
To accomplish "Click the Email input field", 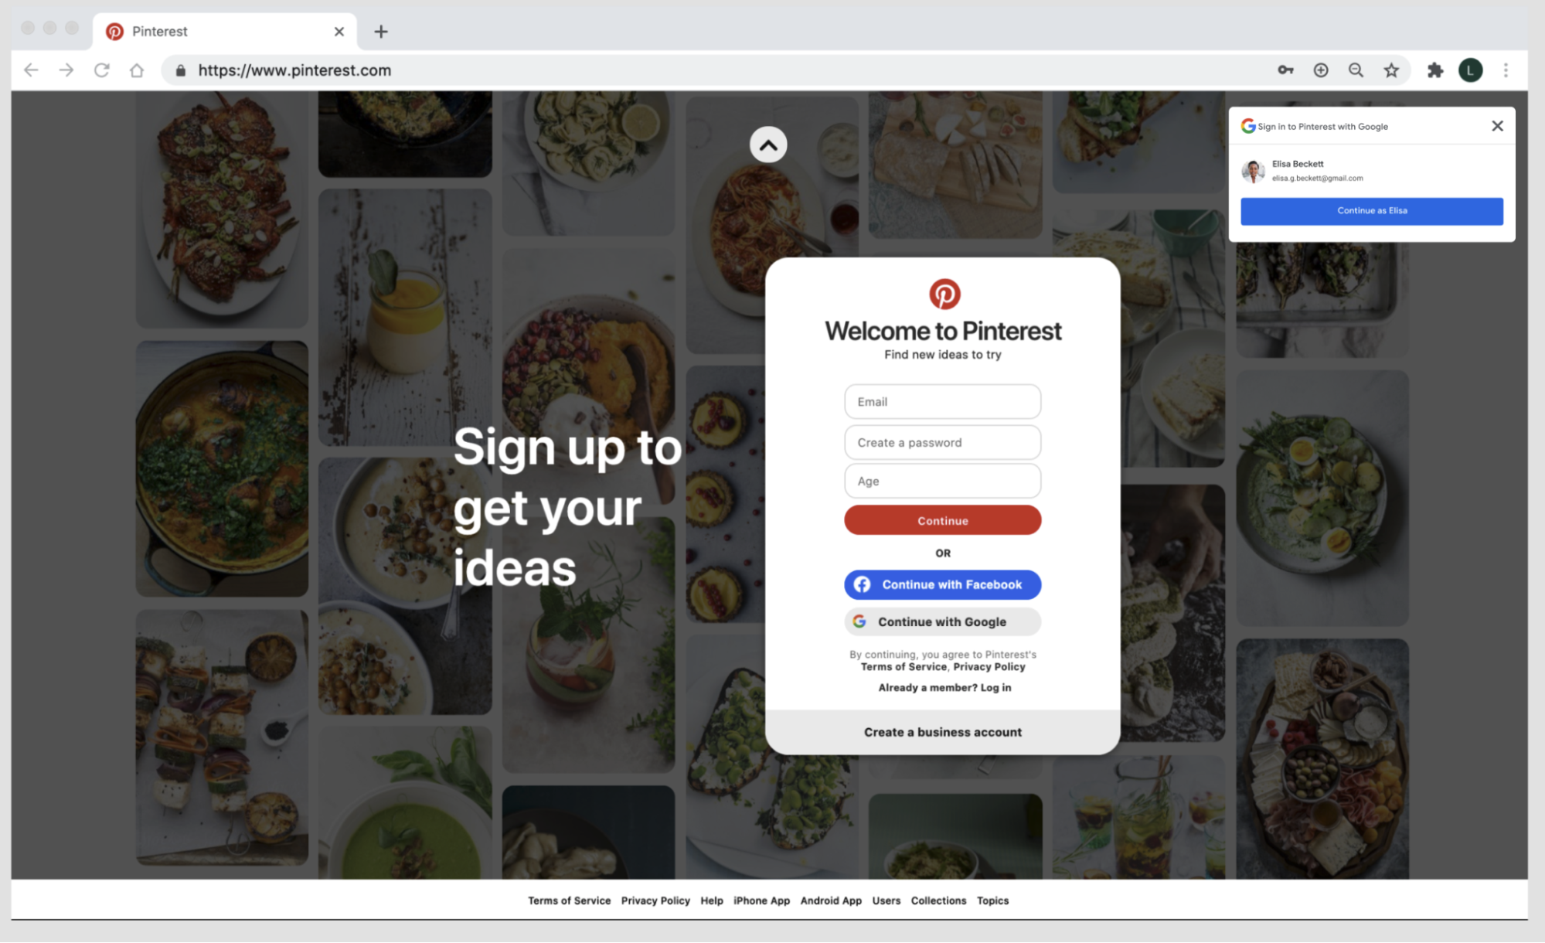I will pyautogui.click(x=942, y=401).
